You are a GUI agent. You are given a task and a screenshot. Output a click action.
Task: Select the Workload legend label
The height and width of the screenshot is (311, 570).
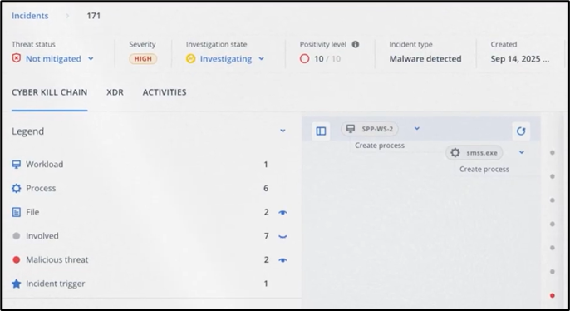tap(44, 165)
